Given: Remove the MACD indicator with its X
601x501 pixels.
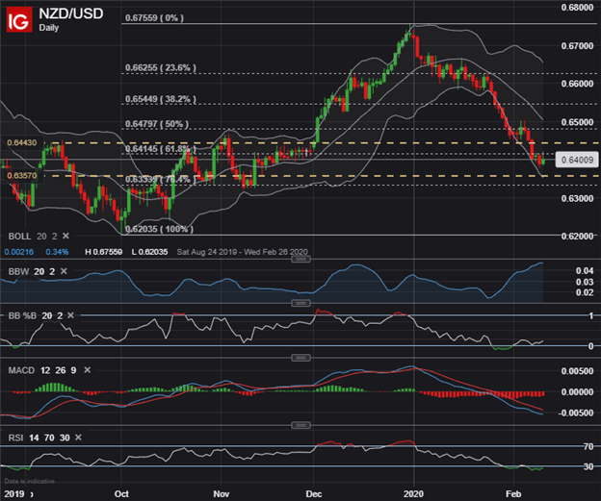Looking at the screenshot, I should click(x=88, y=370).
